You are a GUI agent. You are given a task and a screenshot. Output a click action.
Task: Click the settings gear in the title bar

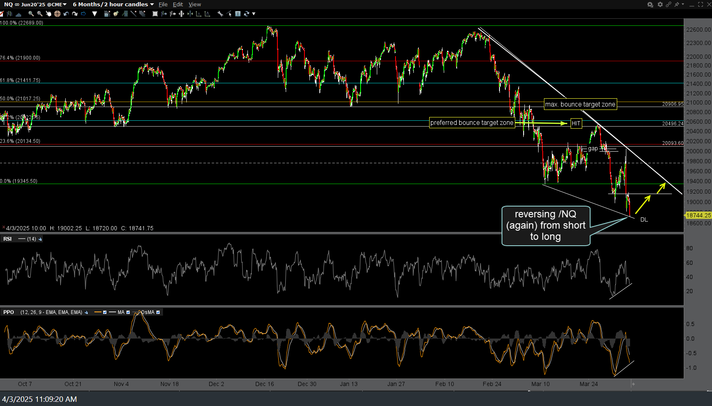[660, 5]
